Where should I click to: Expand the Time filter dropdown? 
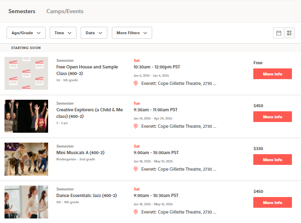(x=63, y=33)
